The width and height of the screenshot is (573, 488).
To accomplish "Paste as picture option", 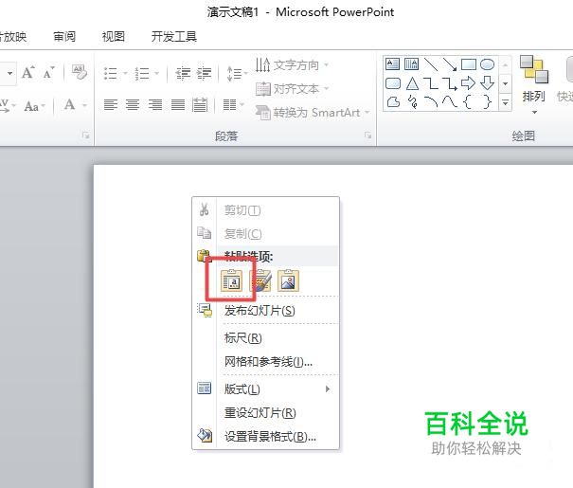I will pos(288,280).
